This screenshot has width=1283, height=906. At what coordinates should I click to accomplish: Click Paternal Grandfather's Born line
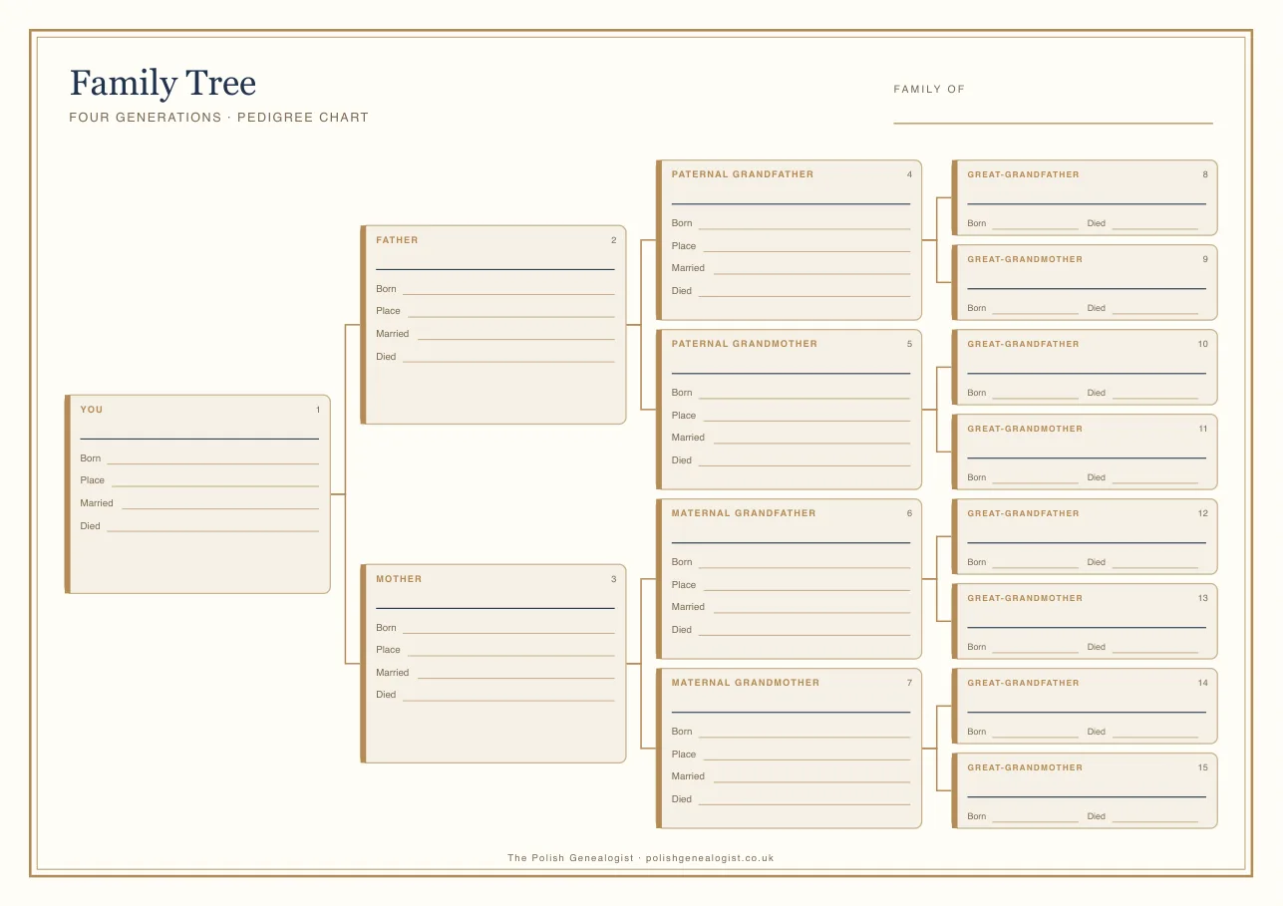(x=804, y=228)
